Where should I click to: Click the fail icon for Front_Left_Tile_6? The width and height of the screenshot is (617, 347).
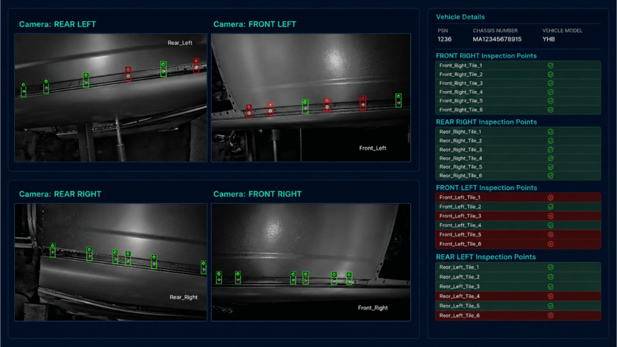(x=551, y=244)
